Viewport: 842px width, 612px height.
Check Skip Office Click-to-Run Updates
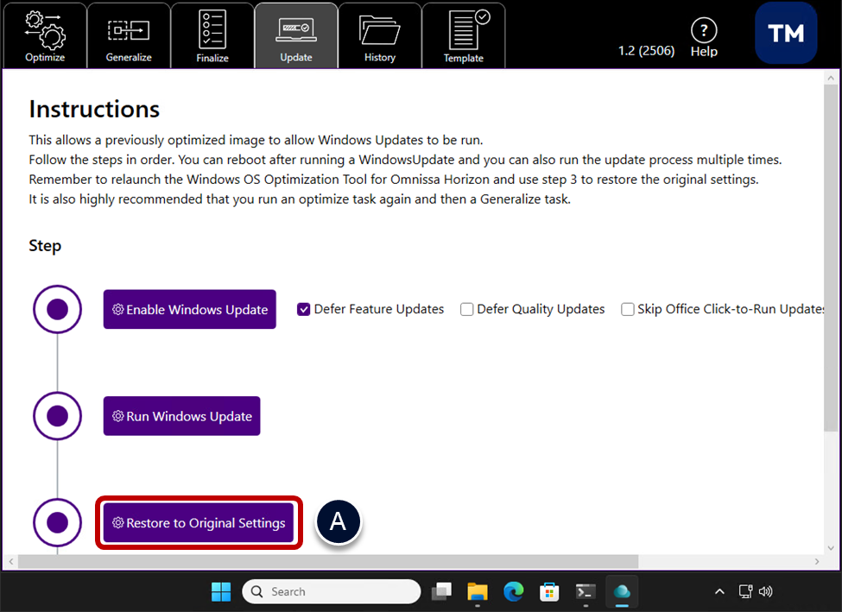coord(628,309)
